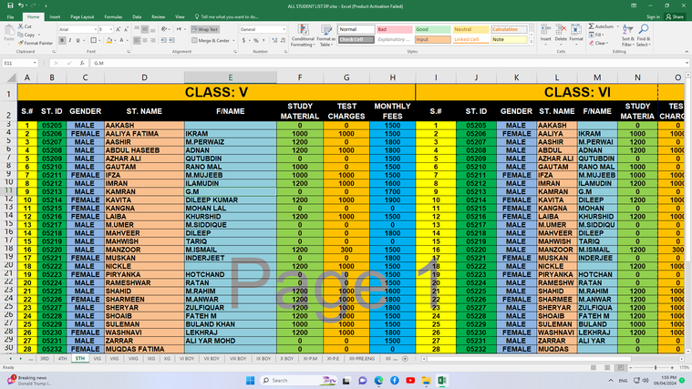Viewport: 692px width, 389px height.
Task: Click the Font Color letter A
Action: (121, 40)
